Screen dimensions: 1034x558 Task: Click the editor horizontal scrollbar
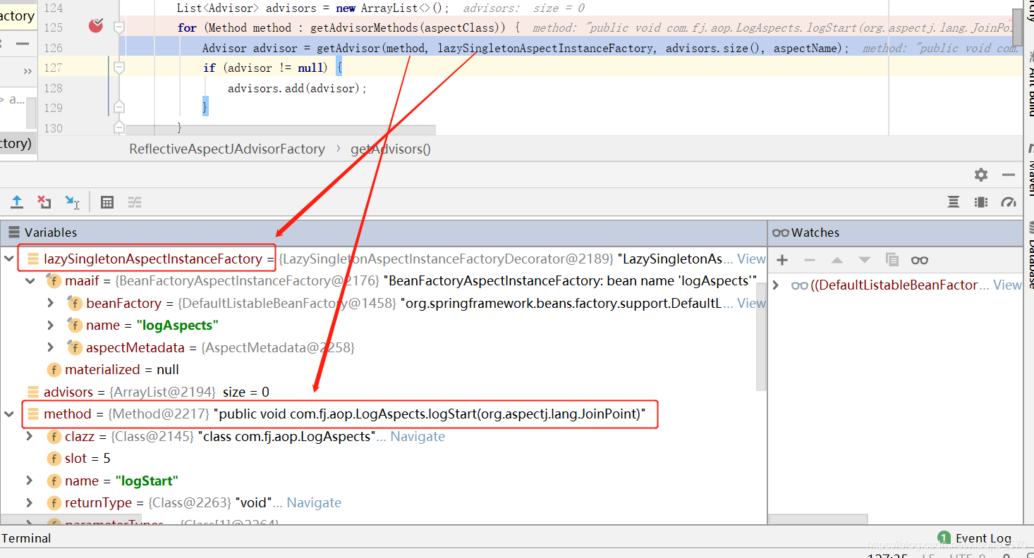280,131
